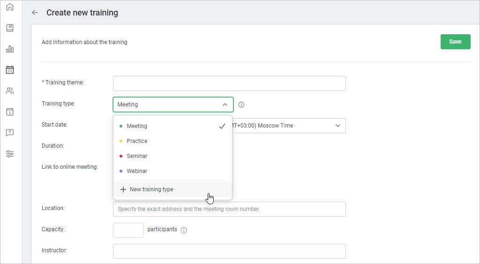Click the back arrow beside Create new training
This screenshot has height=264, width=480.
pyautogui.click(x=35, y=13)
